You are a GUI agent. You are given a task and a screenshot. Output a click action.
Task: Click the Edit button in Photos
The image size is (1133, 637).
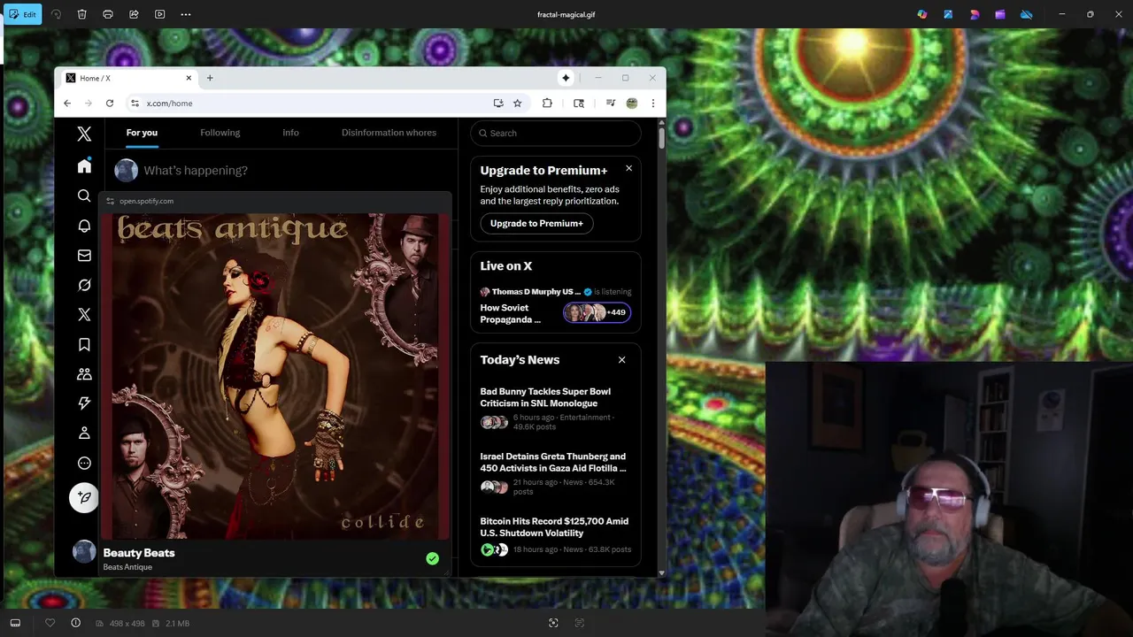tap(22, 14)
